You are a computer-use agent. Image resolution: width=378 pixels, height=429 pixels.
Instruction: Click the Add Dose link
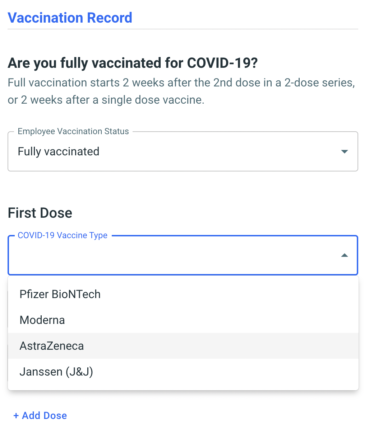click(40, 415)
